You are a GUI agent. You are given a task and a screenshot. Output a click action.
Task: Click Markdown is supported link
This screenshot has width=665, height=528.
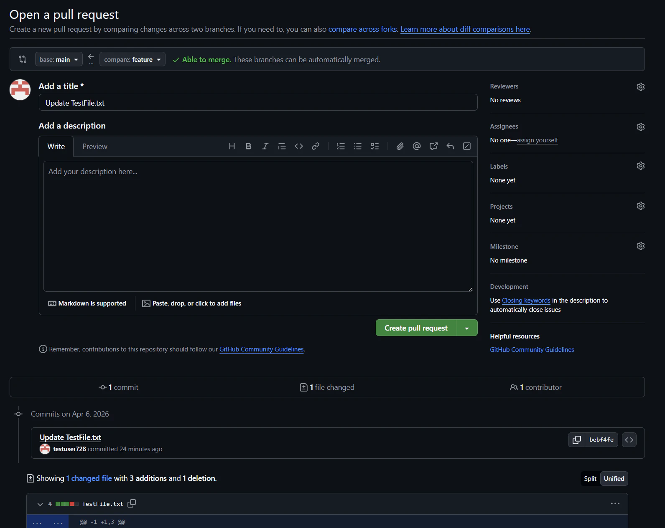pyautogui.click(x=87, y=303)
